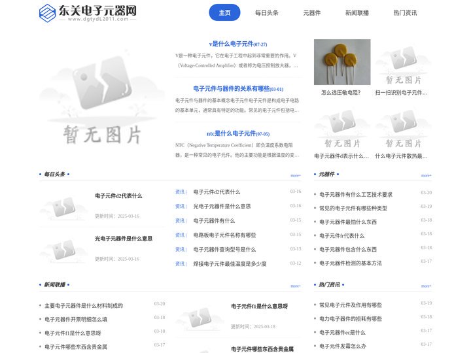
Task: Click 新闻联播 section heading
Action: click(x=55, y=284)
